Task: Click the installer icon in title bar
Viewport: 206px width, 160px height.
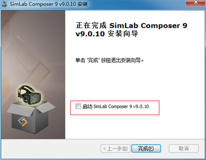Action: [x=4, y=4]
